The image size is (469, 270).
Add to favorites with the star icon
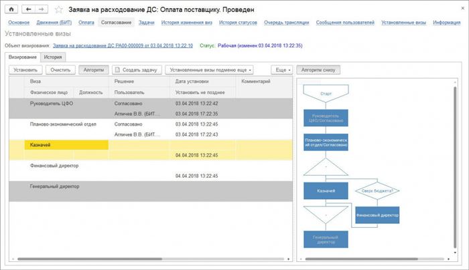59,9
